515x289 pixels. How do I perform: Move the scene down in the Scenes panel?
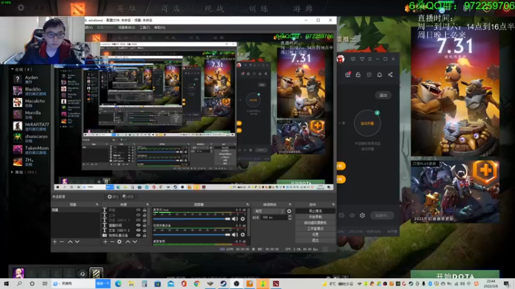click(x=77, y=241)
